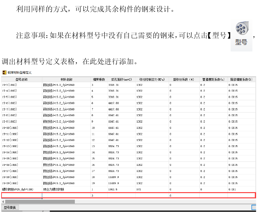Click the 1302 stress cell in row 15-14(1860)
This screenshot has height=213, width=257.
pos(152,152)
